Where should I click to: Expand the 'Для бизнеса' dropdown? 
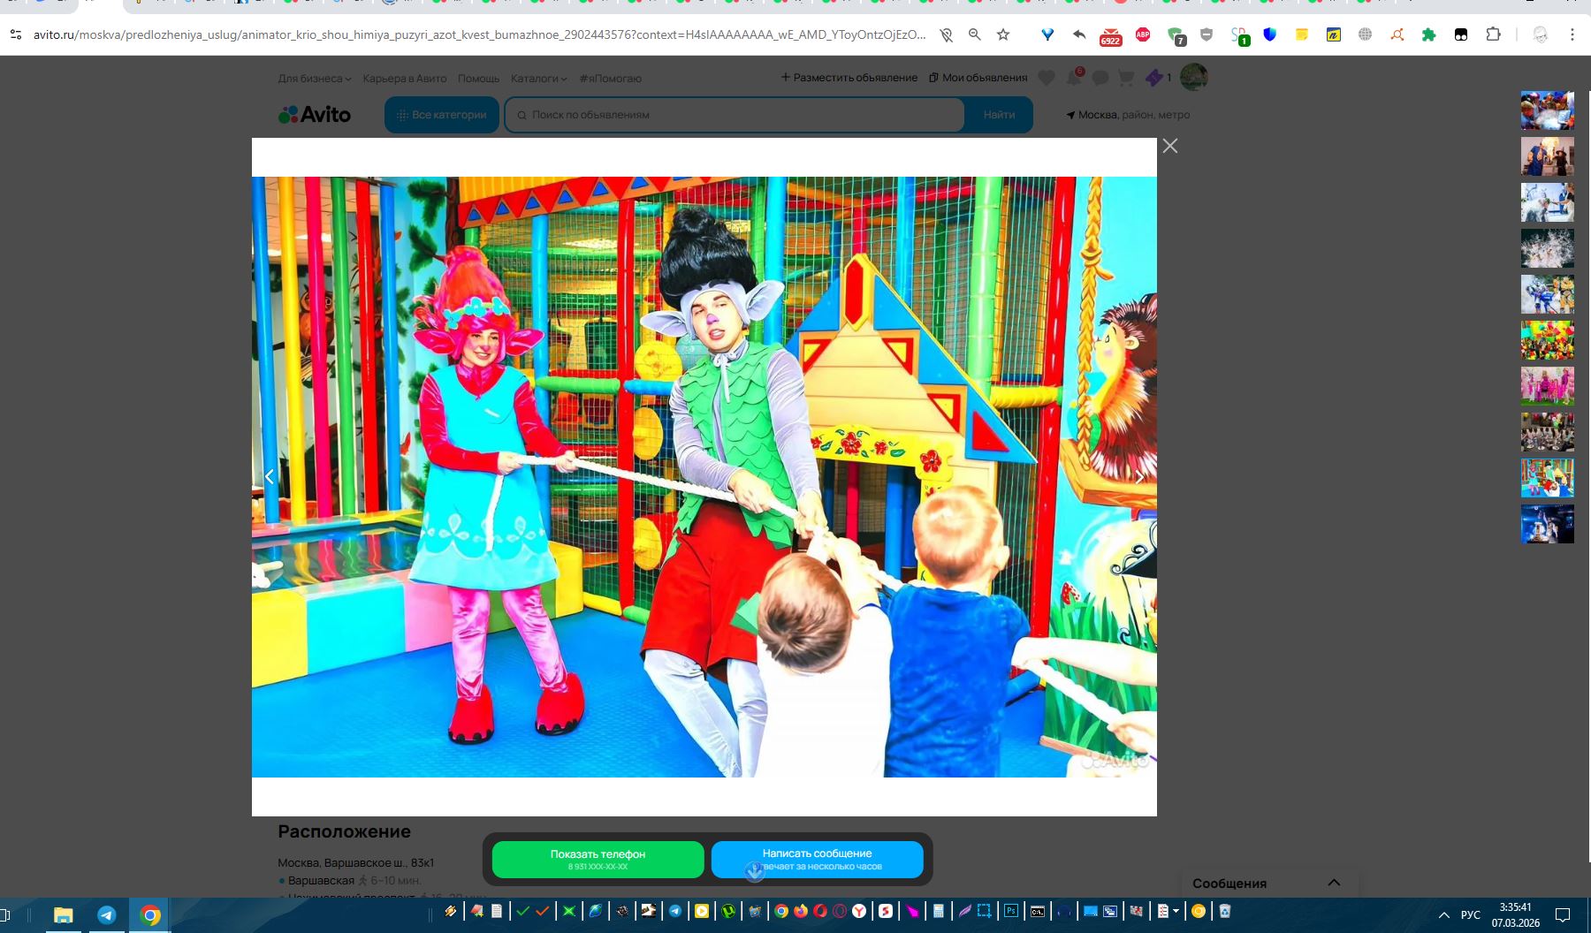point(315,79)
